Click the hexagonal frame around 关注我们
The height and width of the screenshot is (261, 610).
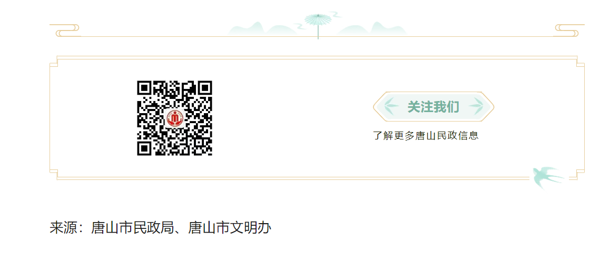(434, 106)
